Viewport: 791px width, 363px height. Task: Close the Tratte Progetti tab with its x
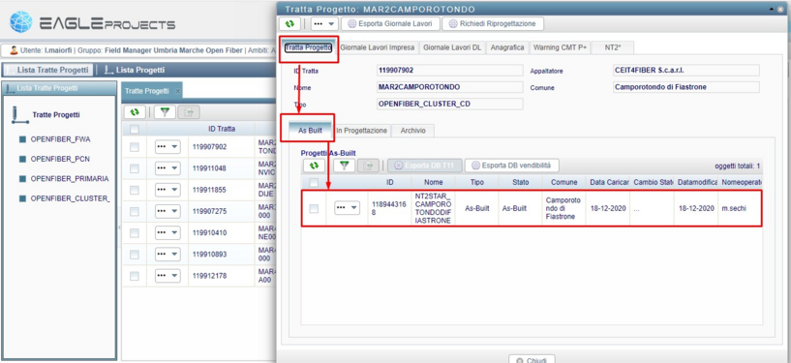pyautogui.click(x=177, y=91)
